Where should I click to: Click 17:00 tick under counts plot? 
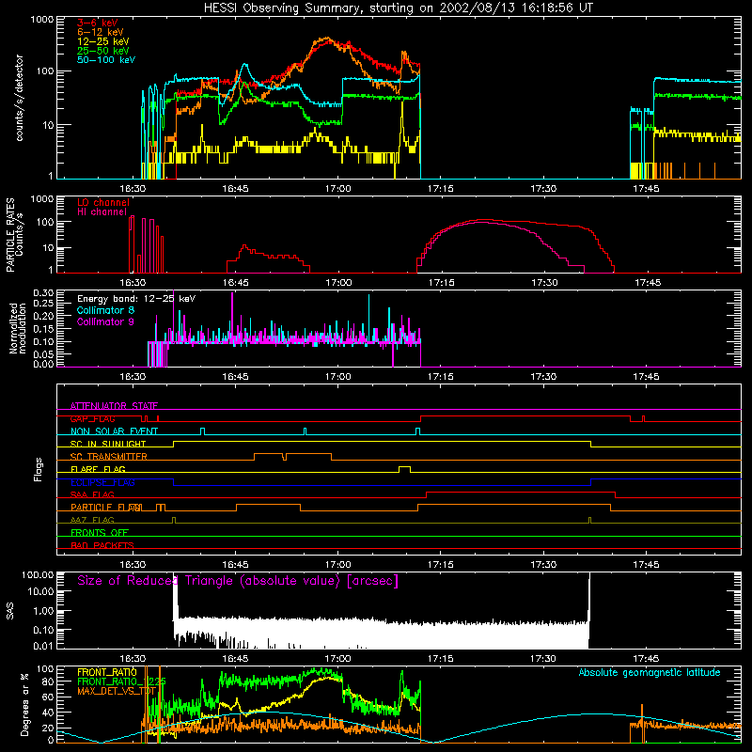[338, 189]
